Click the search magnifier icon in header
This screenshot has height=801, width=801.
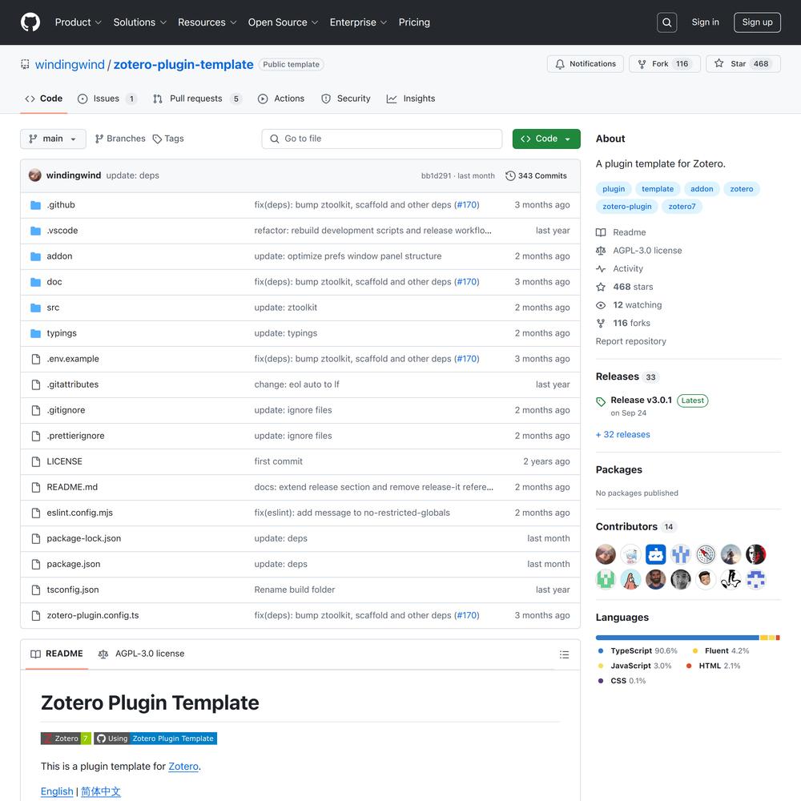(x=666, y=22)
